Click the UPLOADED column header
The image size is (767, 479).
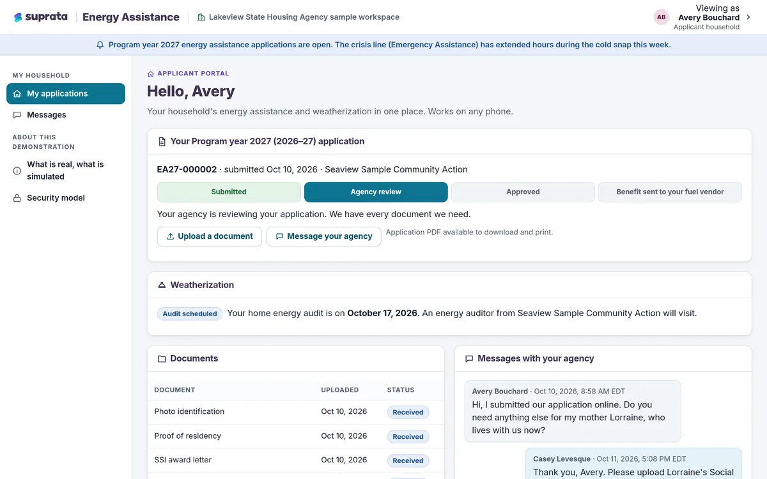pos(340,390)
